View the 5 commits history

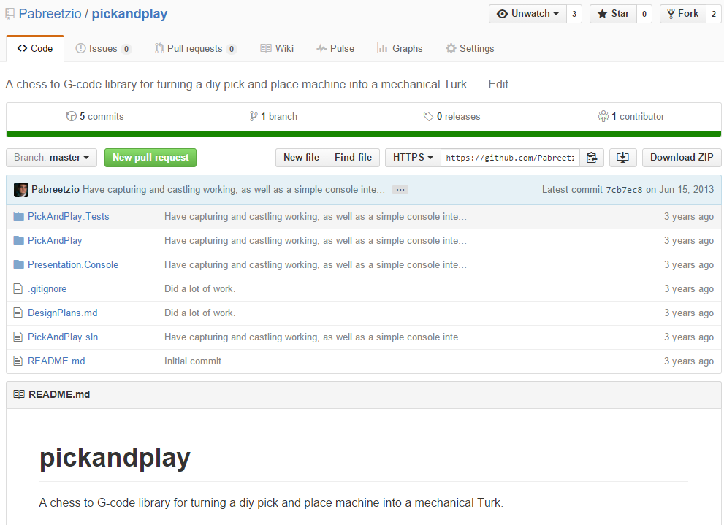[95, 116]
